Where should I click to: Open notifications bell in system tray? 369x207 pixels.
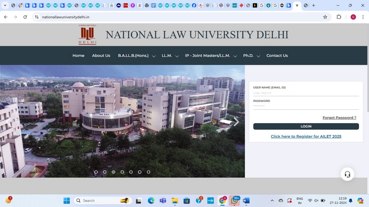[351, 200]
